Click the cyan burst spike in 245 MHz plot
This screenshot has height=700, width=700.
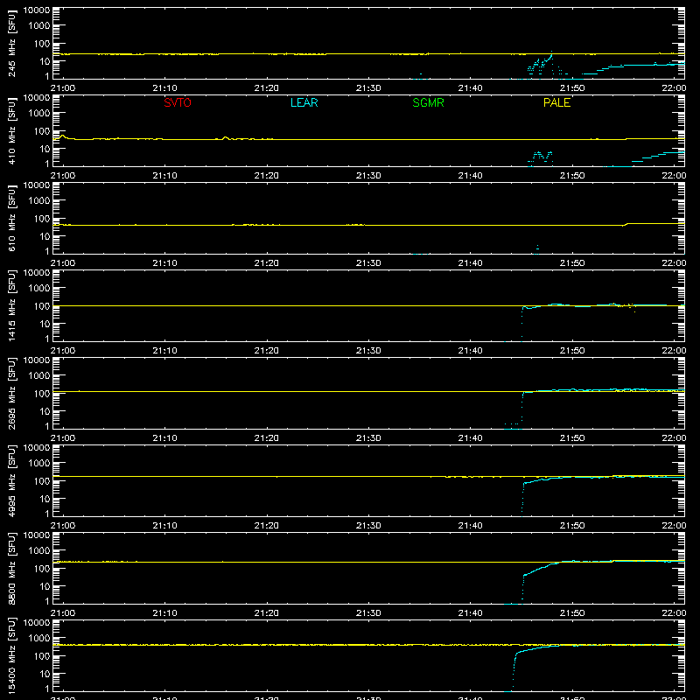[541, 65]
